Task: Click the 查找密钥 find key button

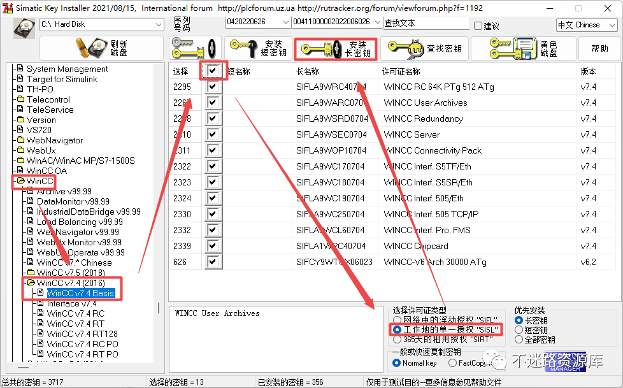Action: (x=425, y=48)
